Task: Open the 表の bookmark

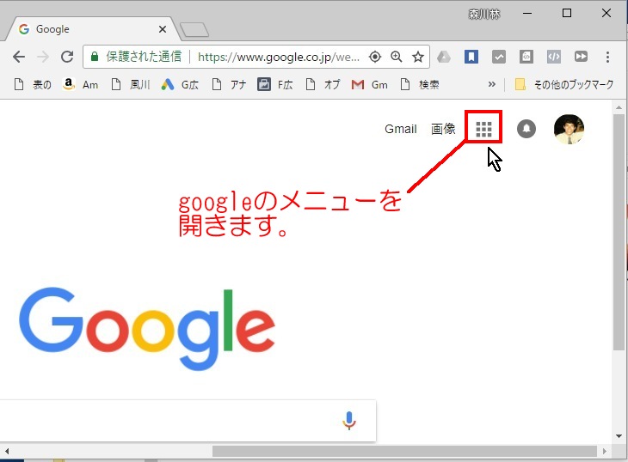Action: point(33,85)
